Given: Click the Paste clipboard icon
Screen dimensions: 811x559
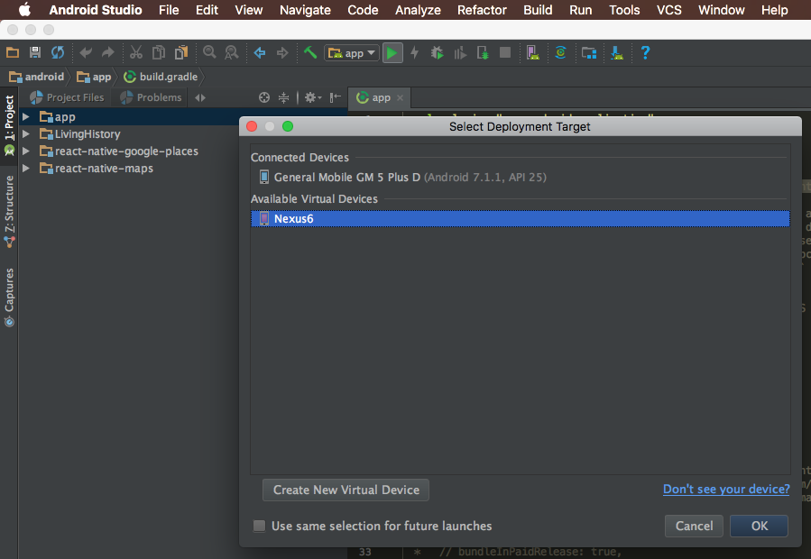Looking at the screenshot, I should pyautogui.click(x=181, y=53).
